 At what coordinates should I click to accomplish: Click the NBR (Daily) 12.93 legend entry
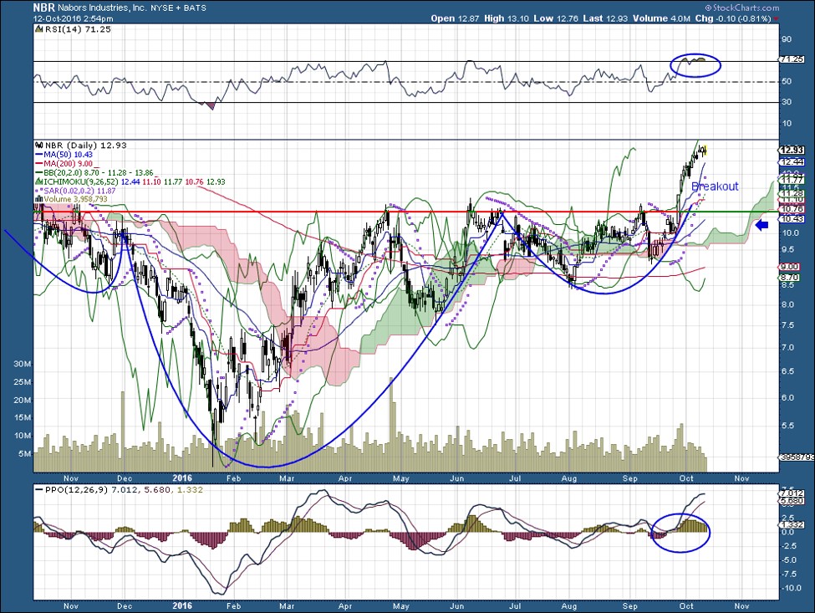pos(86,146)
